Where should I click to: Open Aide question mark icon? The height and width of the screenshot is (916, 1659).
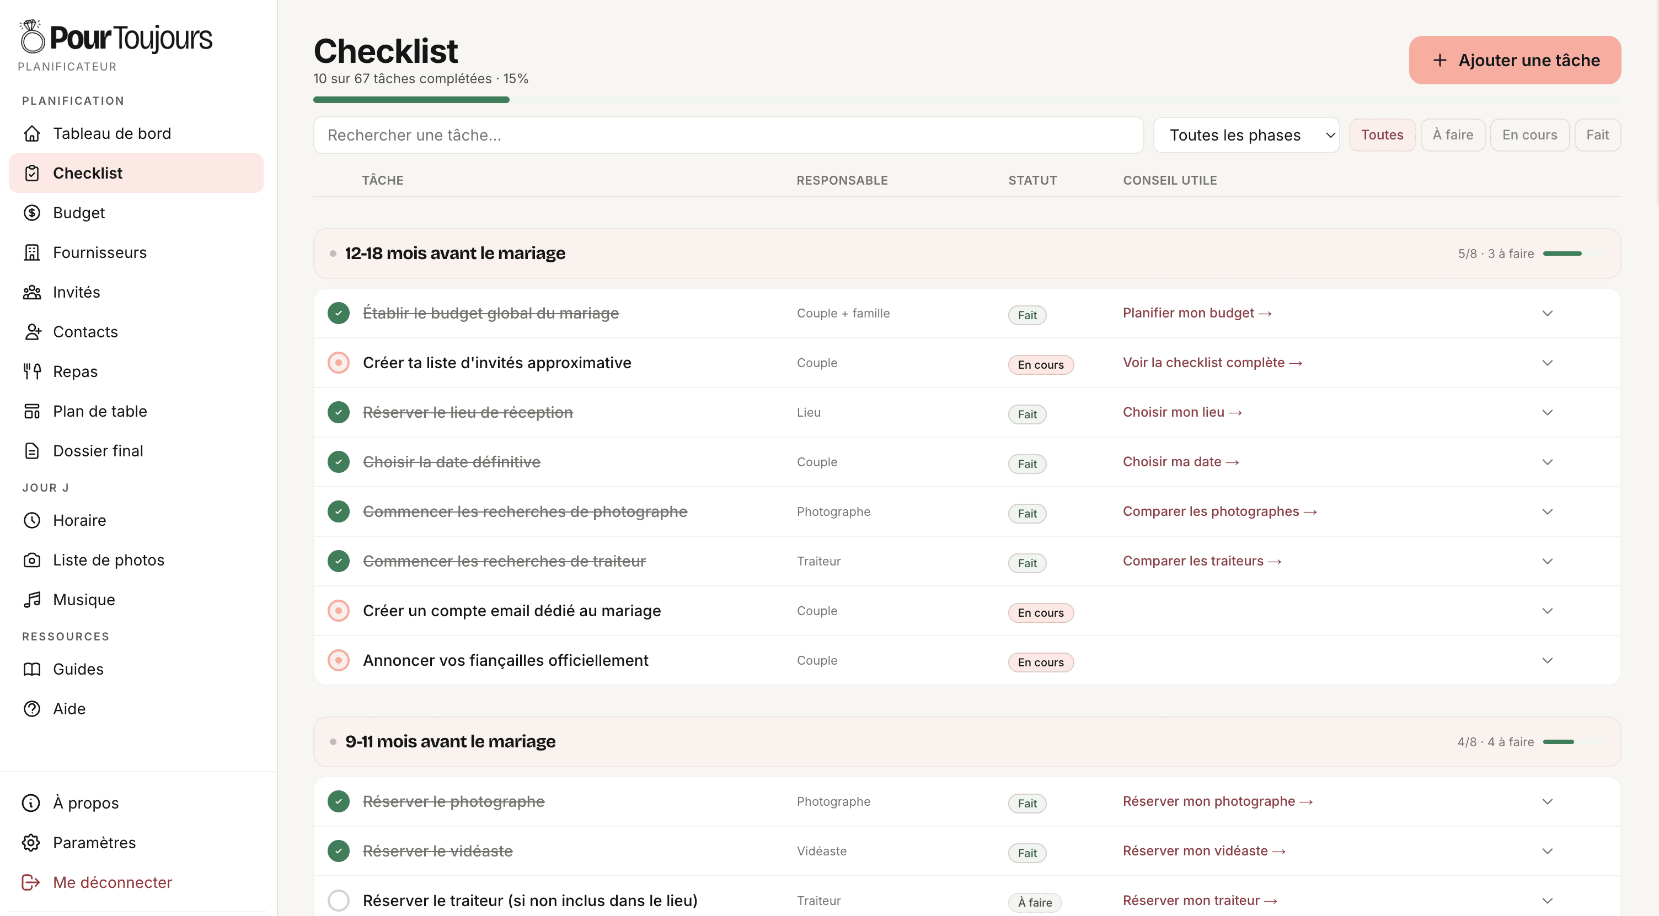[31, 709]
